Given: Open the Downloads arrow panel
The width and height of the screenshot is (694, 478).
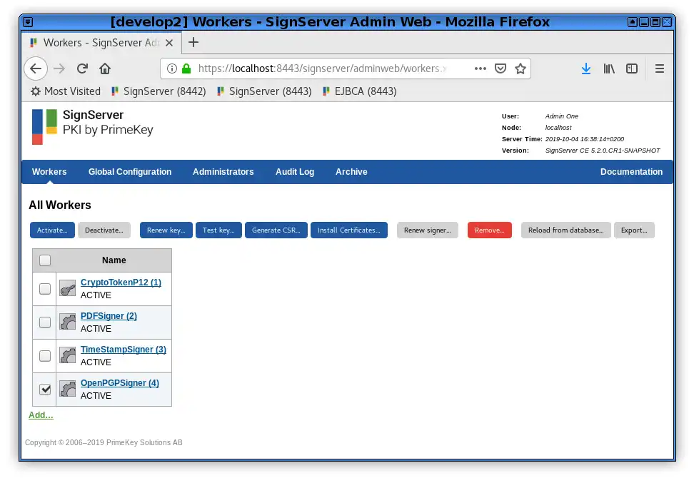Looking at the screenshot, I should point(586,68).
